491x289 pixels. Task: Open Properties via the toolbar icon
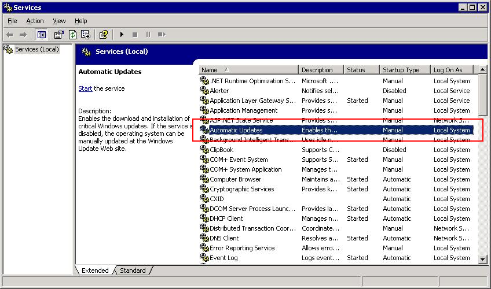coord(59,35)
